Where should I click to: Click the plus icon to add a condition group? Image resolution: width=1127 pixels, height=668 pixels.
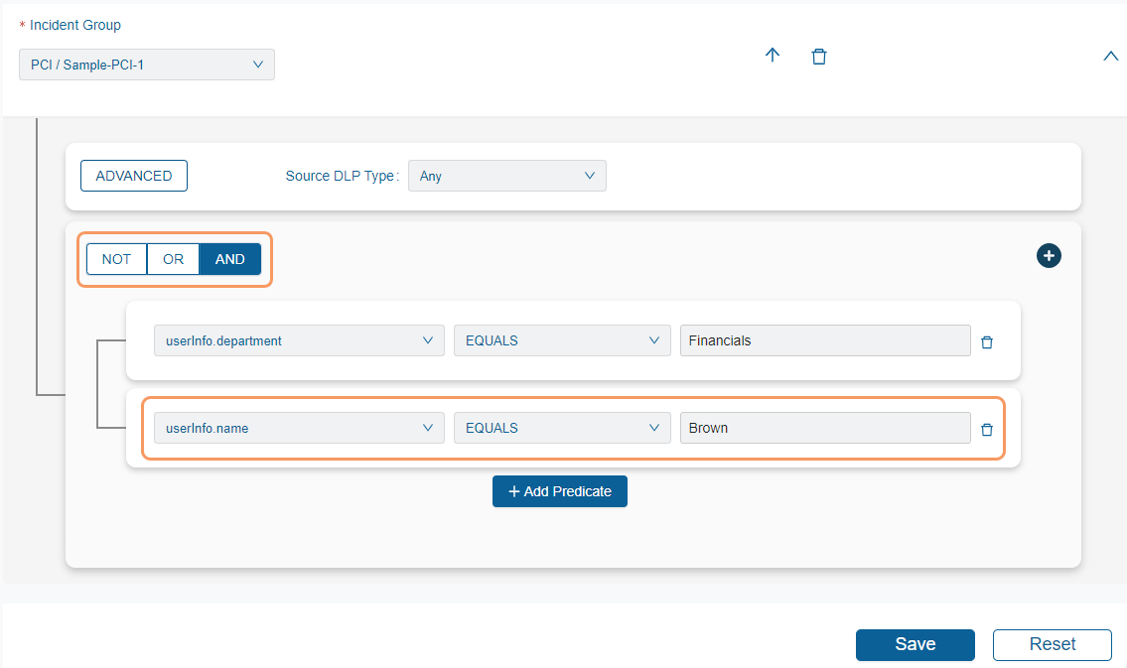[1049, 255]
